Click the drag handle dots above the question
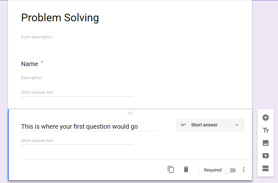The width and height of the screenshot is (278, 183). click(130, 113)
